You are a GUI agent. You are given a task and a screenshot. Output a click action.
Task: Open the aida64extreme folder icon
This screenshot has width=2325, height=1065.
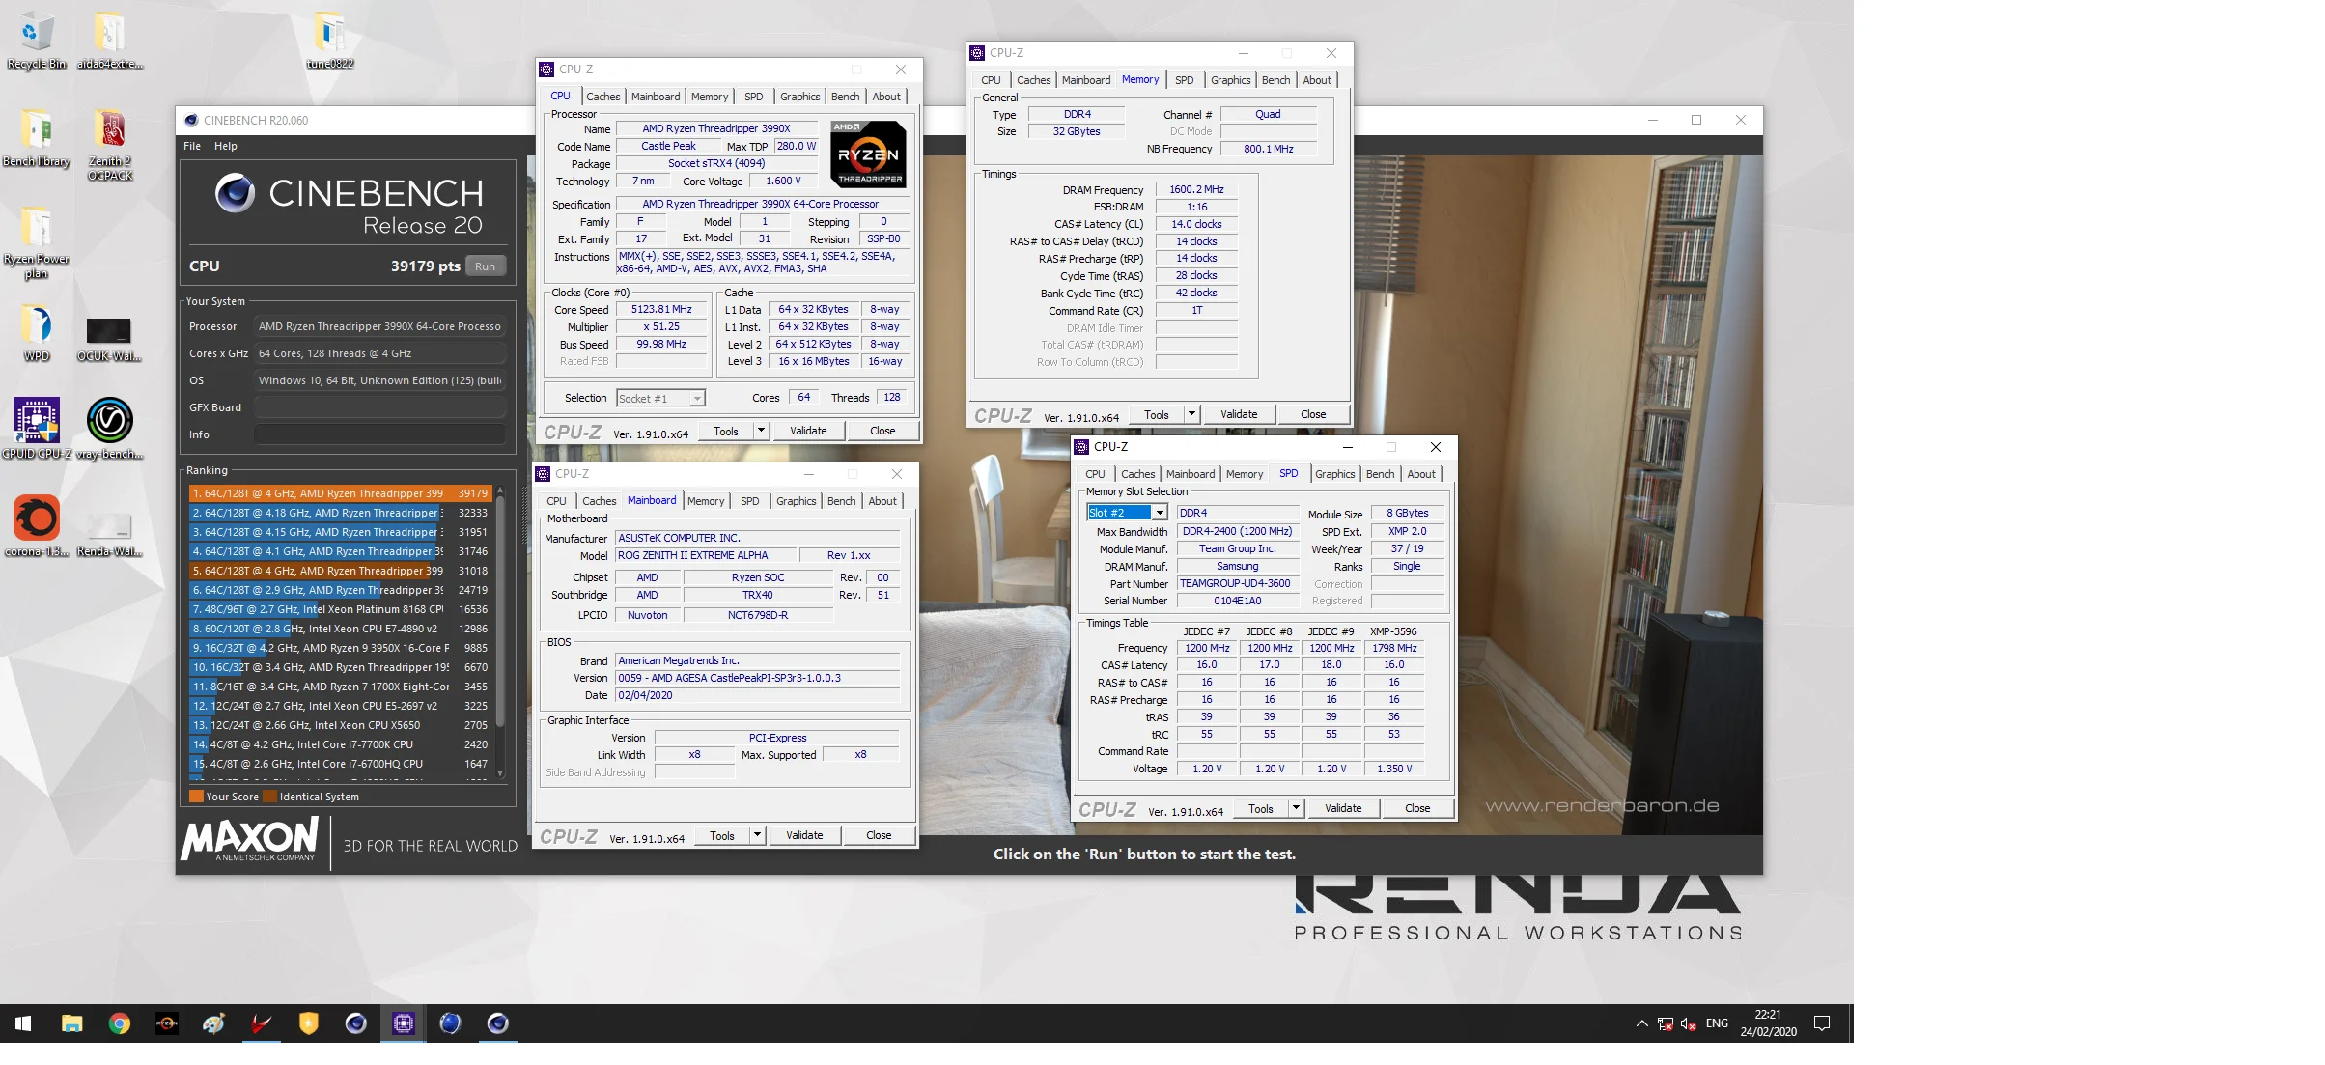click(110, 40)
